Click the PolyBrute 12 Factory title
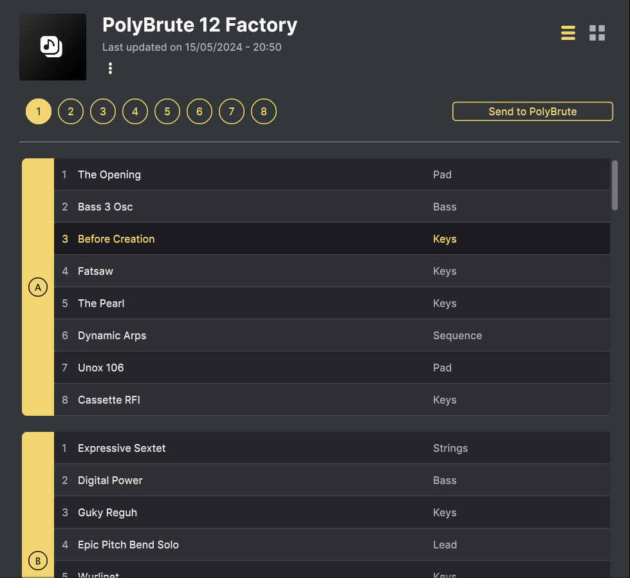This screenshot has width=630, height=578. tap(199, 25)
